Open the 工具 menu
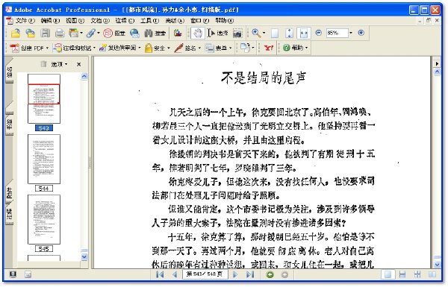Image resolution: width=448 pixels, height=287 pixels. click(149, 21)
